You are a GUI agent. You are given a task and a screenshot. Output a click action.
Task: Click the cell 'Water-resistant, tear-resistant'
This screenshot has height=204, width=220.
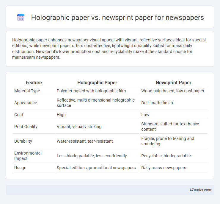point(85,141)
